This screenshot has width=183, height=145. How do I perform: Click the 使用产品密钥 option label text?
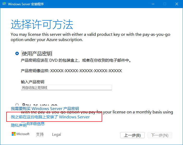coord(37,54)
